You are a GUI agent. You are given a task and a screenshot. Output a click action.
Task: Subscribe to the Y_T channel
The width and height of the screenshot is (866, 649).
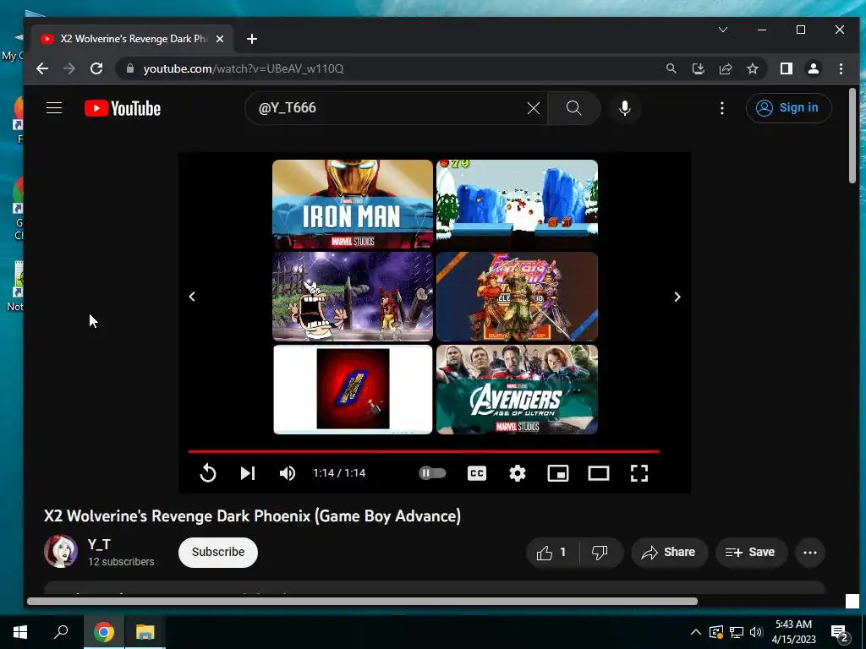coord(218,552)
